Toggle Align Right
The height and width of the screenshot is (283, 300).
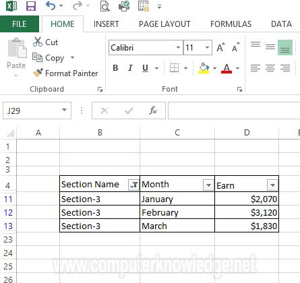pyautogui.click(x=285, y=68)
